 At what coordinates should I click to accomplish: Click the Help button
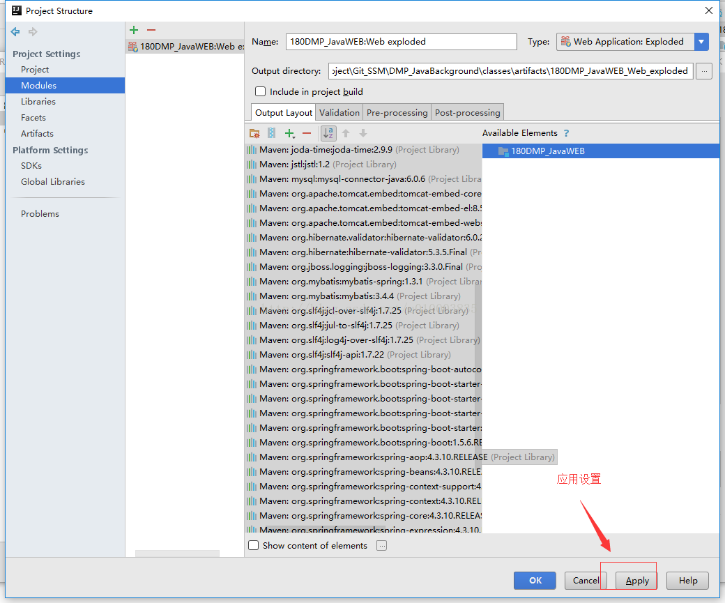(687, 580)
